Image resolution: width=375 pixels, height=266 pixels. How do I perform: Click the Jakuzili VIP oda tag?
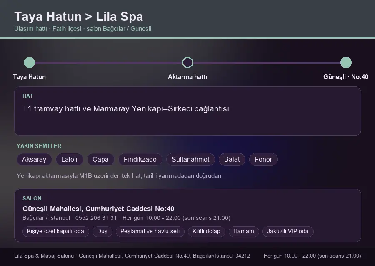click(288, 232)
